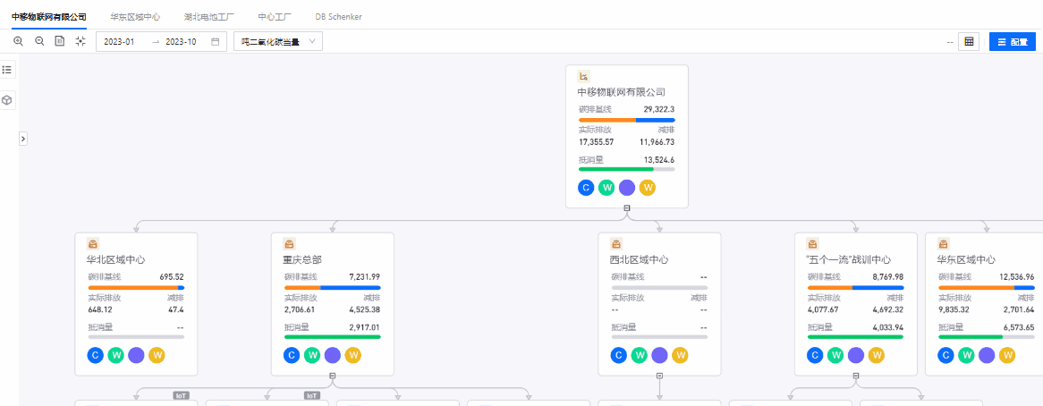Screen dimensions: 1043x406
Task: Click green W badge on 华东区域中心 card
Action: pyautogui.click(x=966, y=355)
